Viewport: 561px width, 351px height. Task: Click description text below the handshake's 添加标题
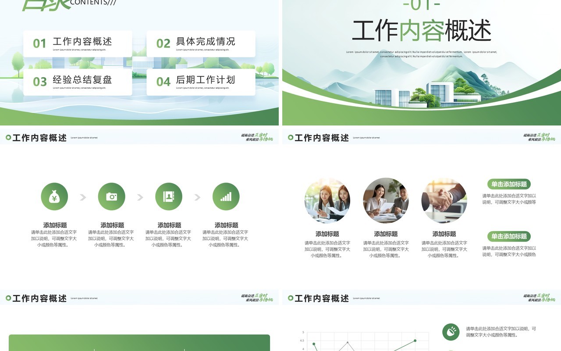coord(444,249)
